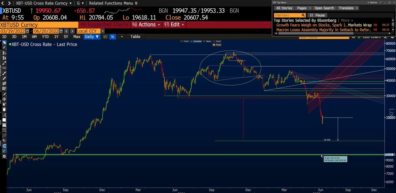Toggle the News overlay on the chart
The image size is (396, 193).
(x=207, y=41)
